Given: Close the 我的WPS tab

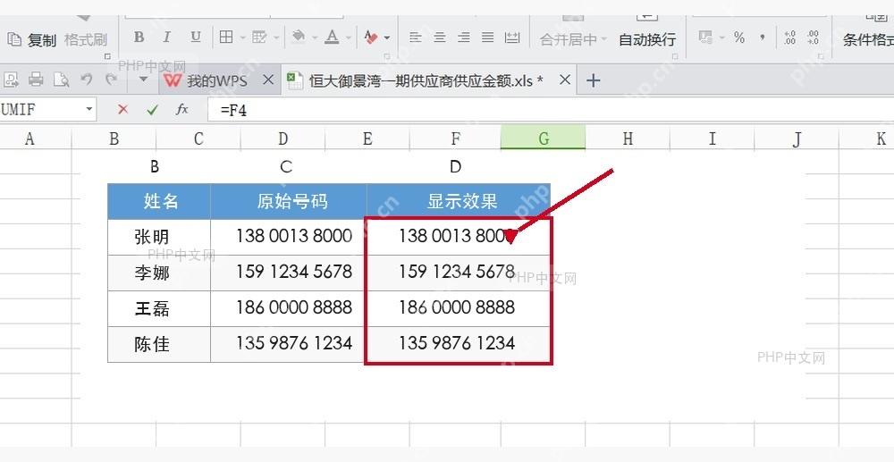Looking at the screenshot, I should (268, 80).
